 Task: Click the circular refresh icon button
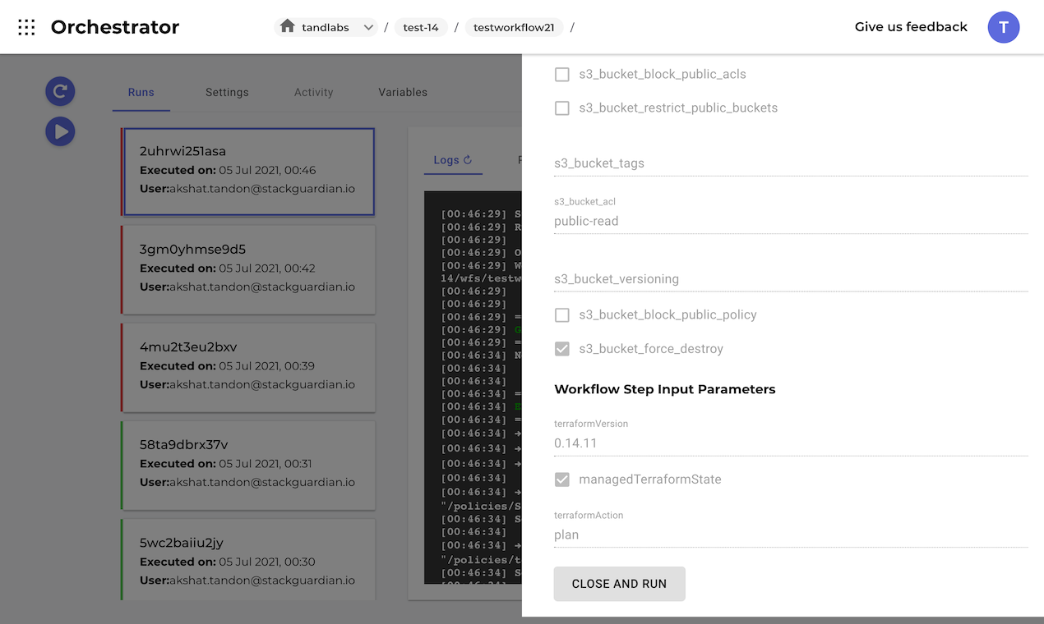pos(60,91)
